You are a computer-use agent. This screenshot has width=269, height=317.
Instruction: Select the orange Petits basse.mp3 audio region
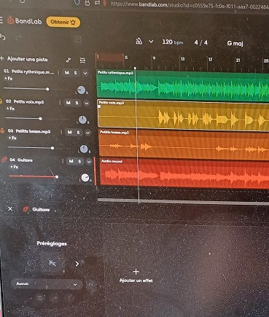(184, 145)
